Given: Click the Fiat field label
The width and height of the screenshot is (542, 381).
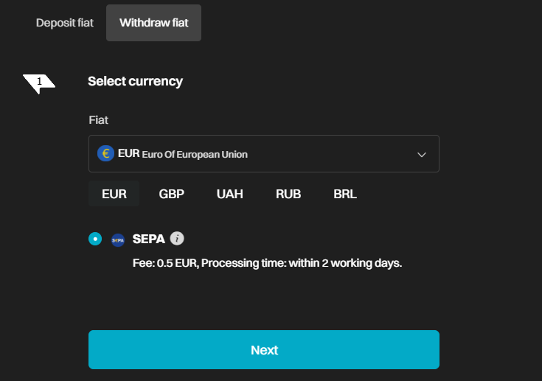Looking at the screenshot, I should (99, 120).
